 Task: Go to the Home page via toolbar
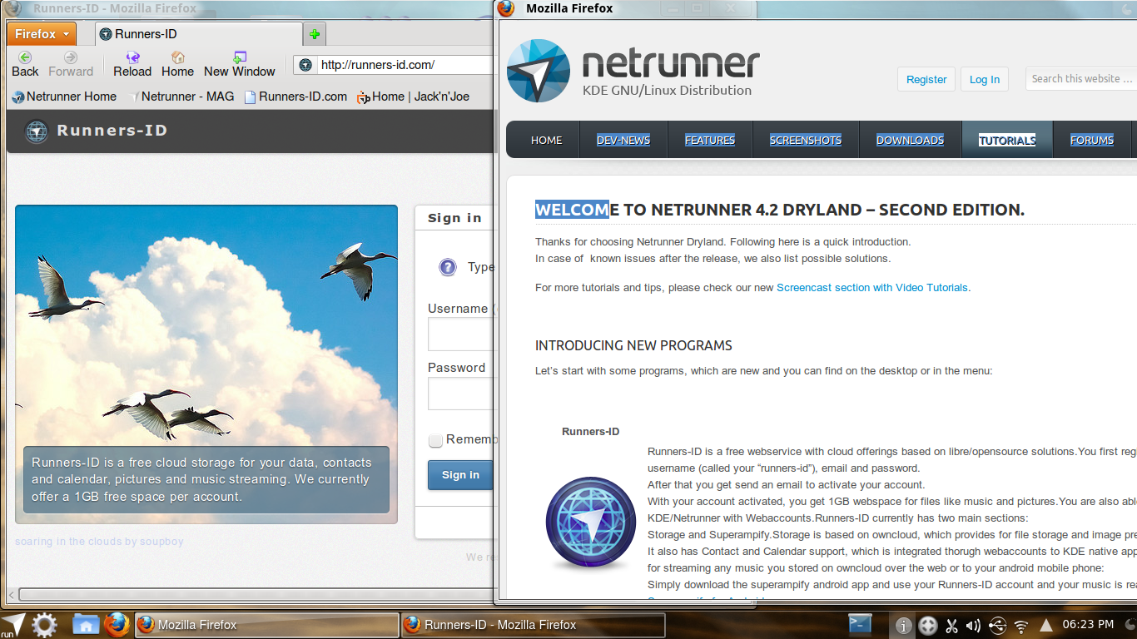click(x=177, y=64)
